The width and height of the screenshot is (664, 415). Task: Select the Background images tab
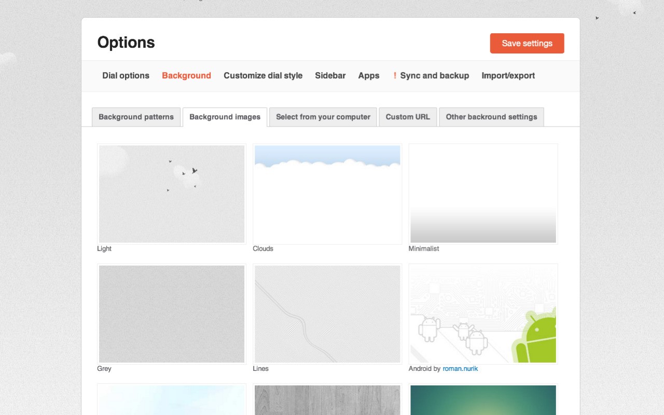point(225,117)
